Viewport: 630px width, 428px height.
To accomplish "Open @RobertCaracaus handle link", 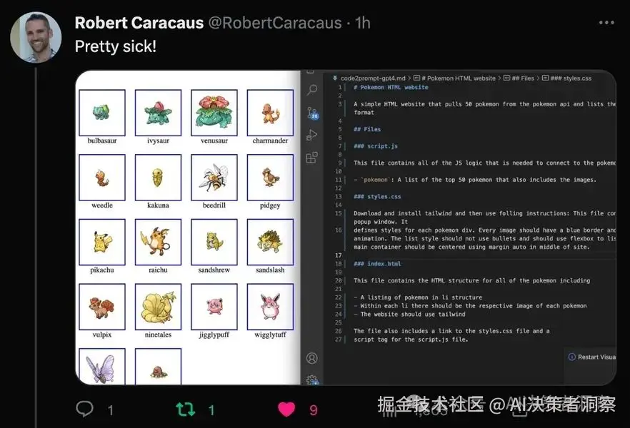I will (275, 23).
